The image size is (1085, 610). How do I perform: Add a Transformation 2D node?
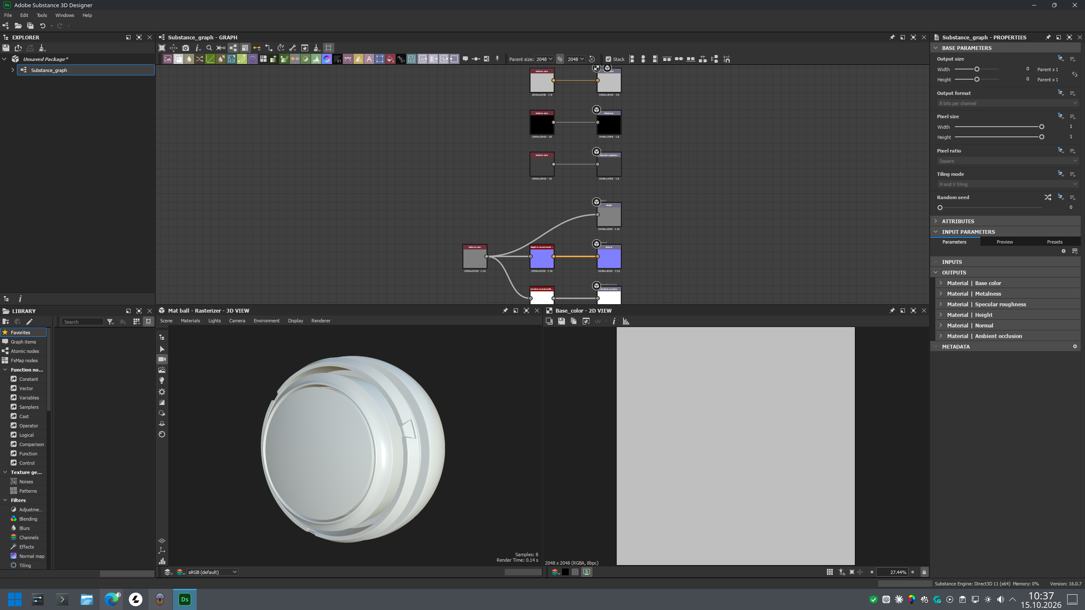(380, 59)
